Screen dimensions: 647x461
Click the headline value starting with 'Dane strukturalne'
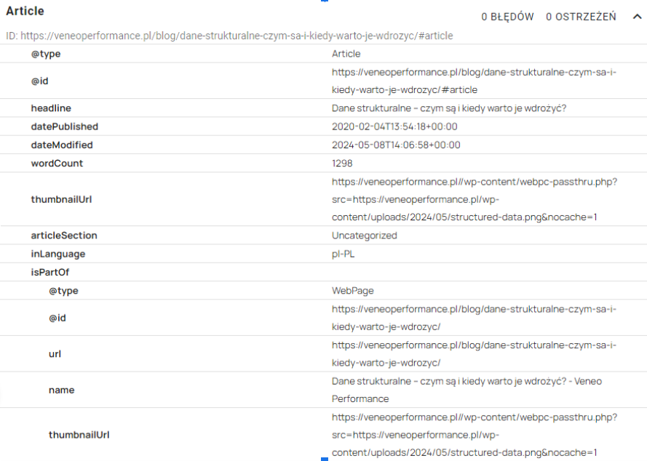pos(448,108)
